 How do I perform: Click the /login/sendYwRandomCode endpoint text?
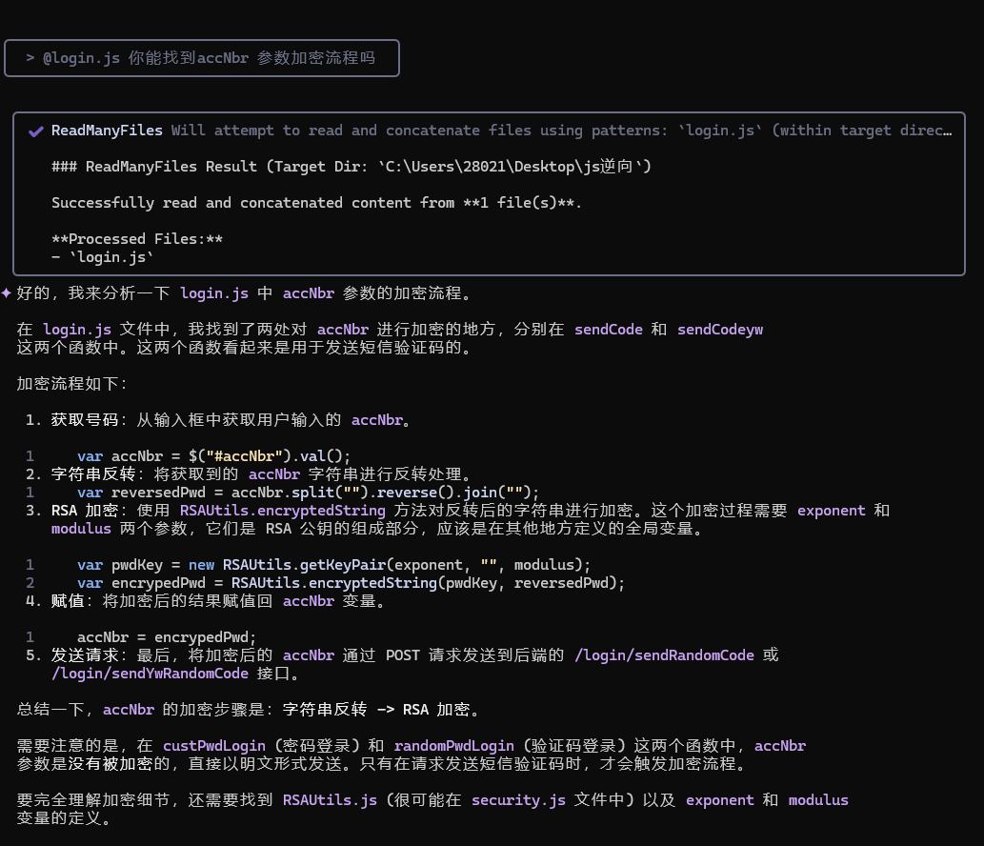tap(150, 674)
